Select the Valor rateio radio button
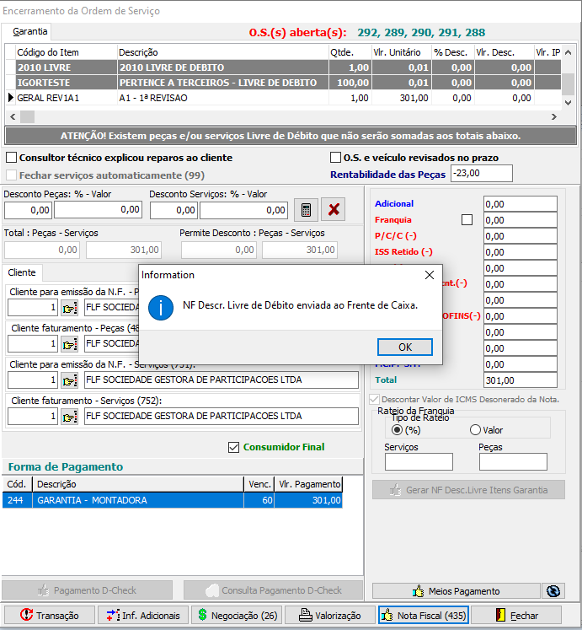The height and width of the screenshot is (630, 582). click(475, 430)
